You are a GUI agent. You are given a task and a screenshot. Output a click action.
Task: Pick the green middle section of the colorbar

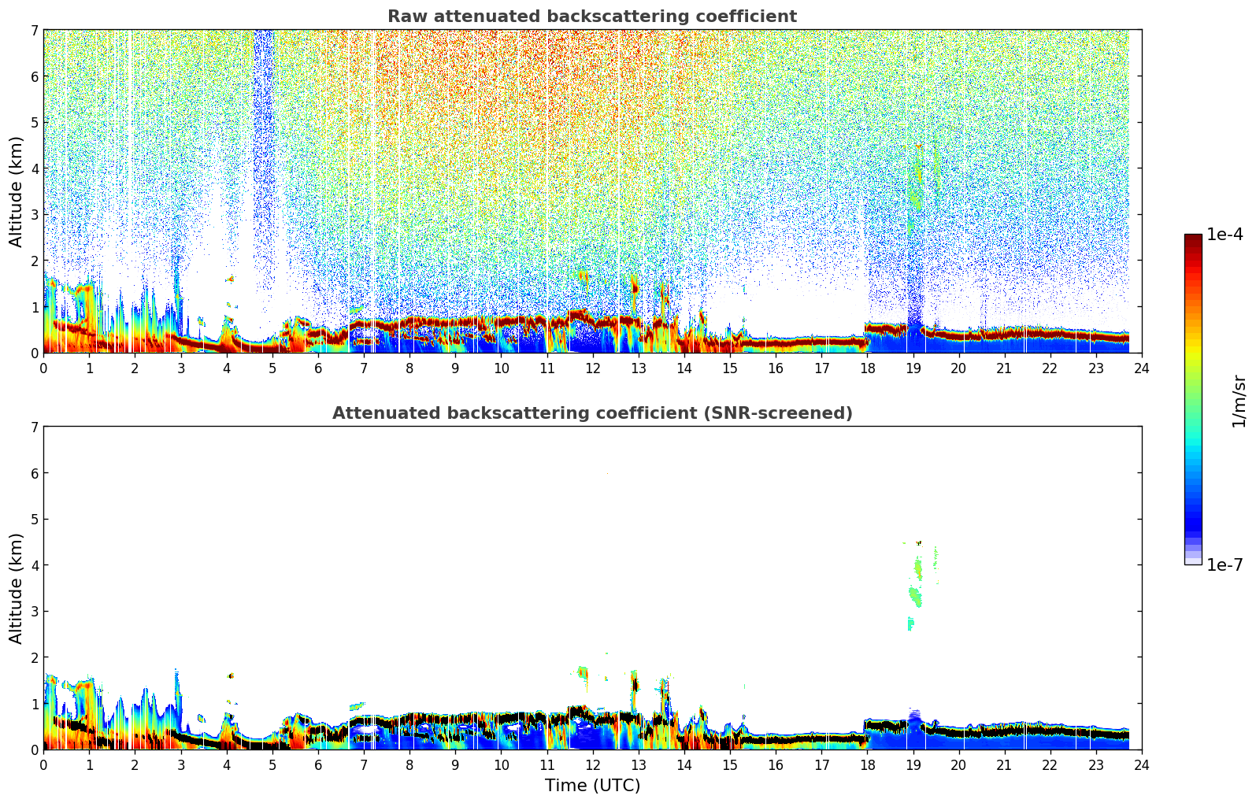(1193, 394)
